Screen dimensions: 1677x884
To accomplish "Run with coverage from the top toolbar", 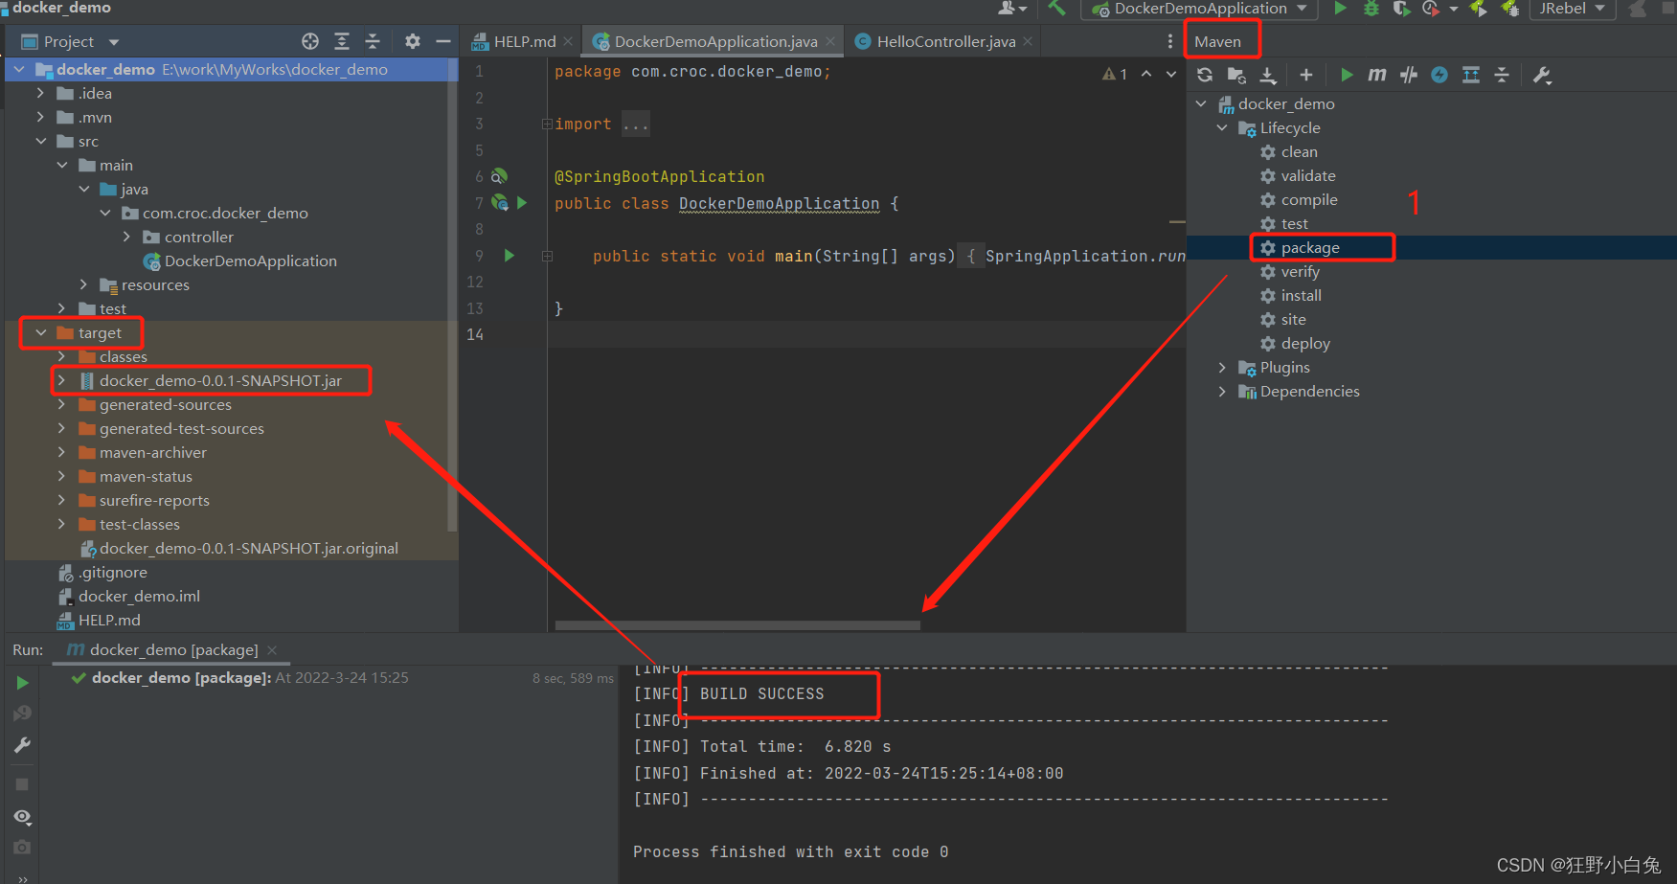I will [1401, 8].
